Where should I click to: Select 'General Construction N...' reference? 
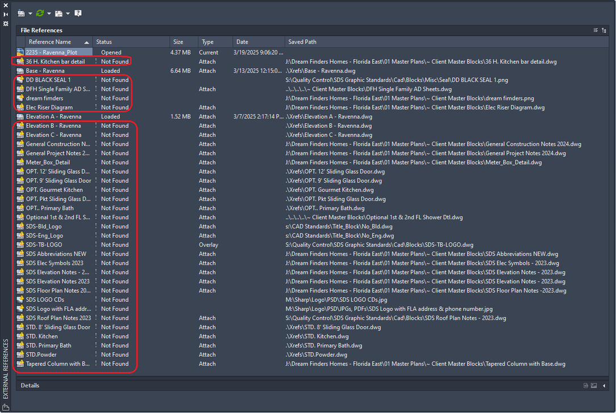click(58, 144)
